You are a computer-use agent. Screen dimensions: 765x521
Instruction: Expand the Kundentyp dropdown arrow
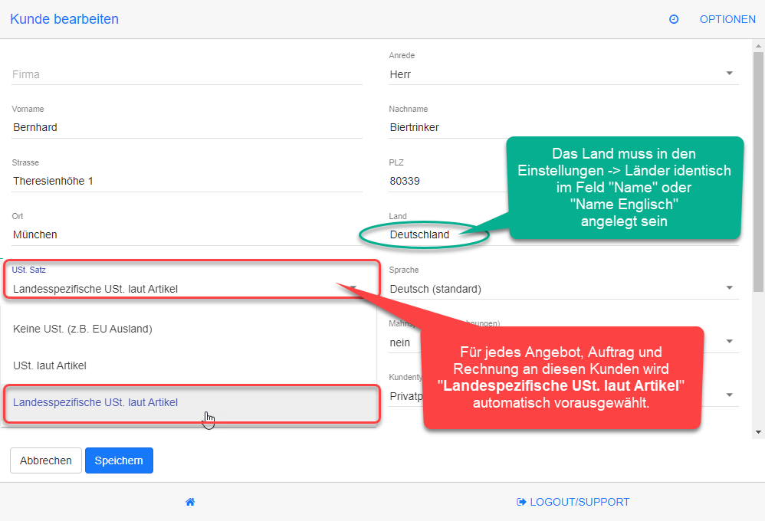730,395
